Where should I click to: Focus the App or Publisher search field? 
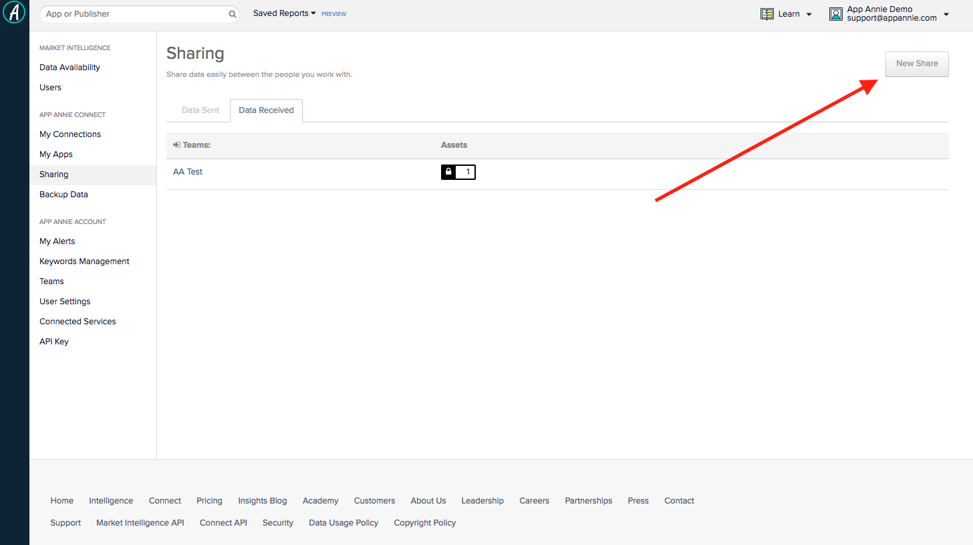(139, 14)
